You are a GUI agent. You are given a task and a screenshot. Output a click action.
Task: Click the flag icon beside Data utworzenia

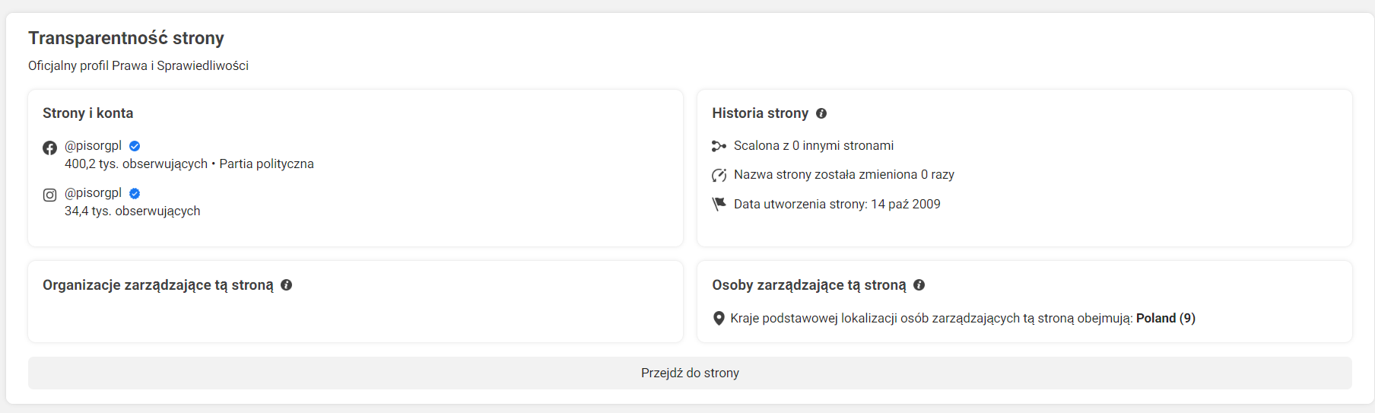click(x=719, y=204)
